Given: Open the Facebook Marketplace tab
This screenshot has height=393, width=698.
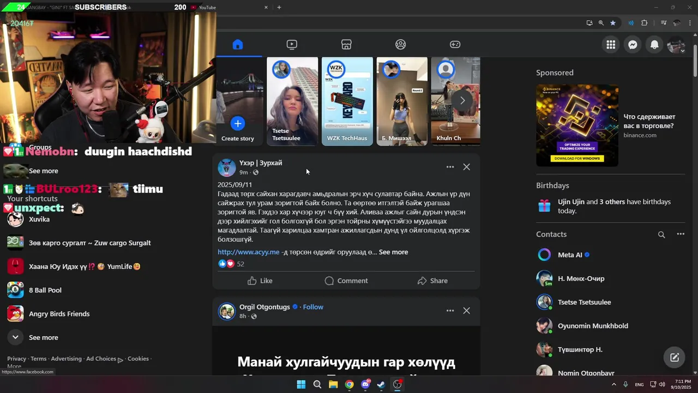Looking at the screenshot, I should [346, 44].
